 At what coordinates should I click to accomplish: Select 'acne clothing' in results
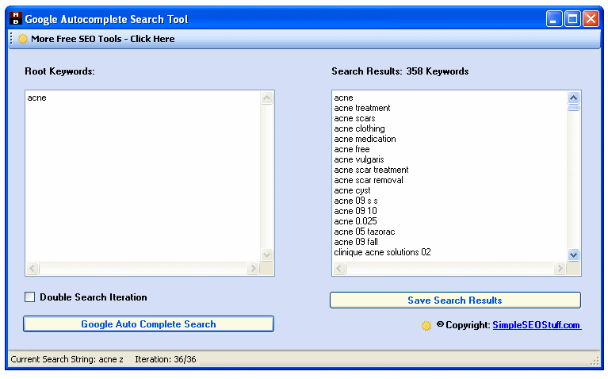pyautogui.click(x=359, y=128)
